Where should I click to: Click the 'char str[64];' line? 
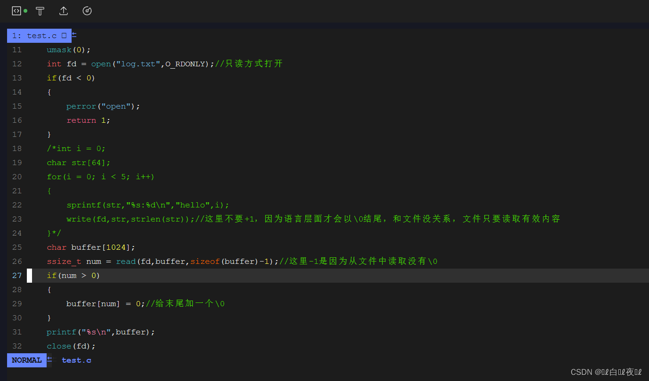(78, 163)
